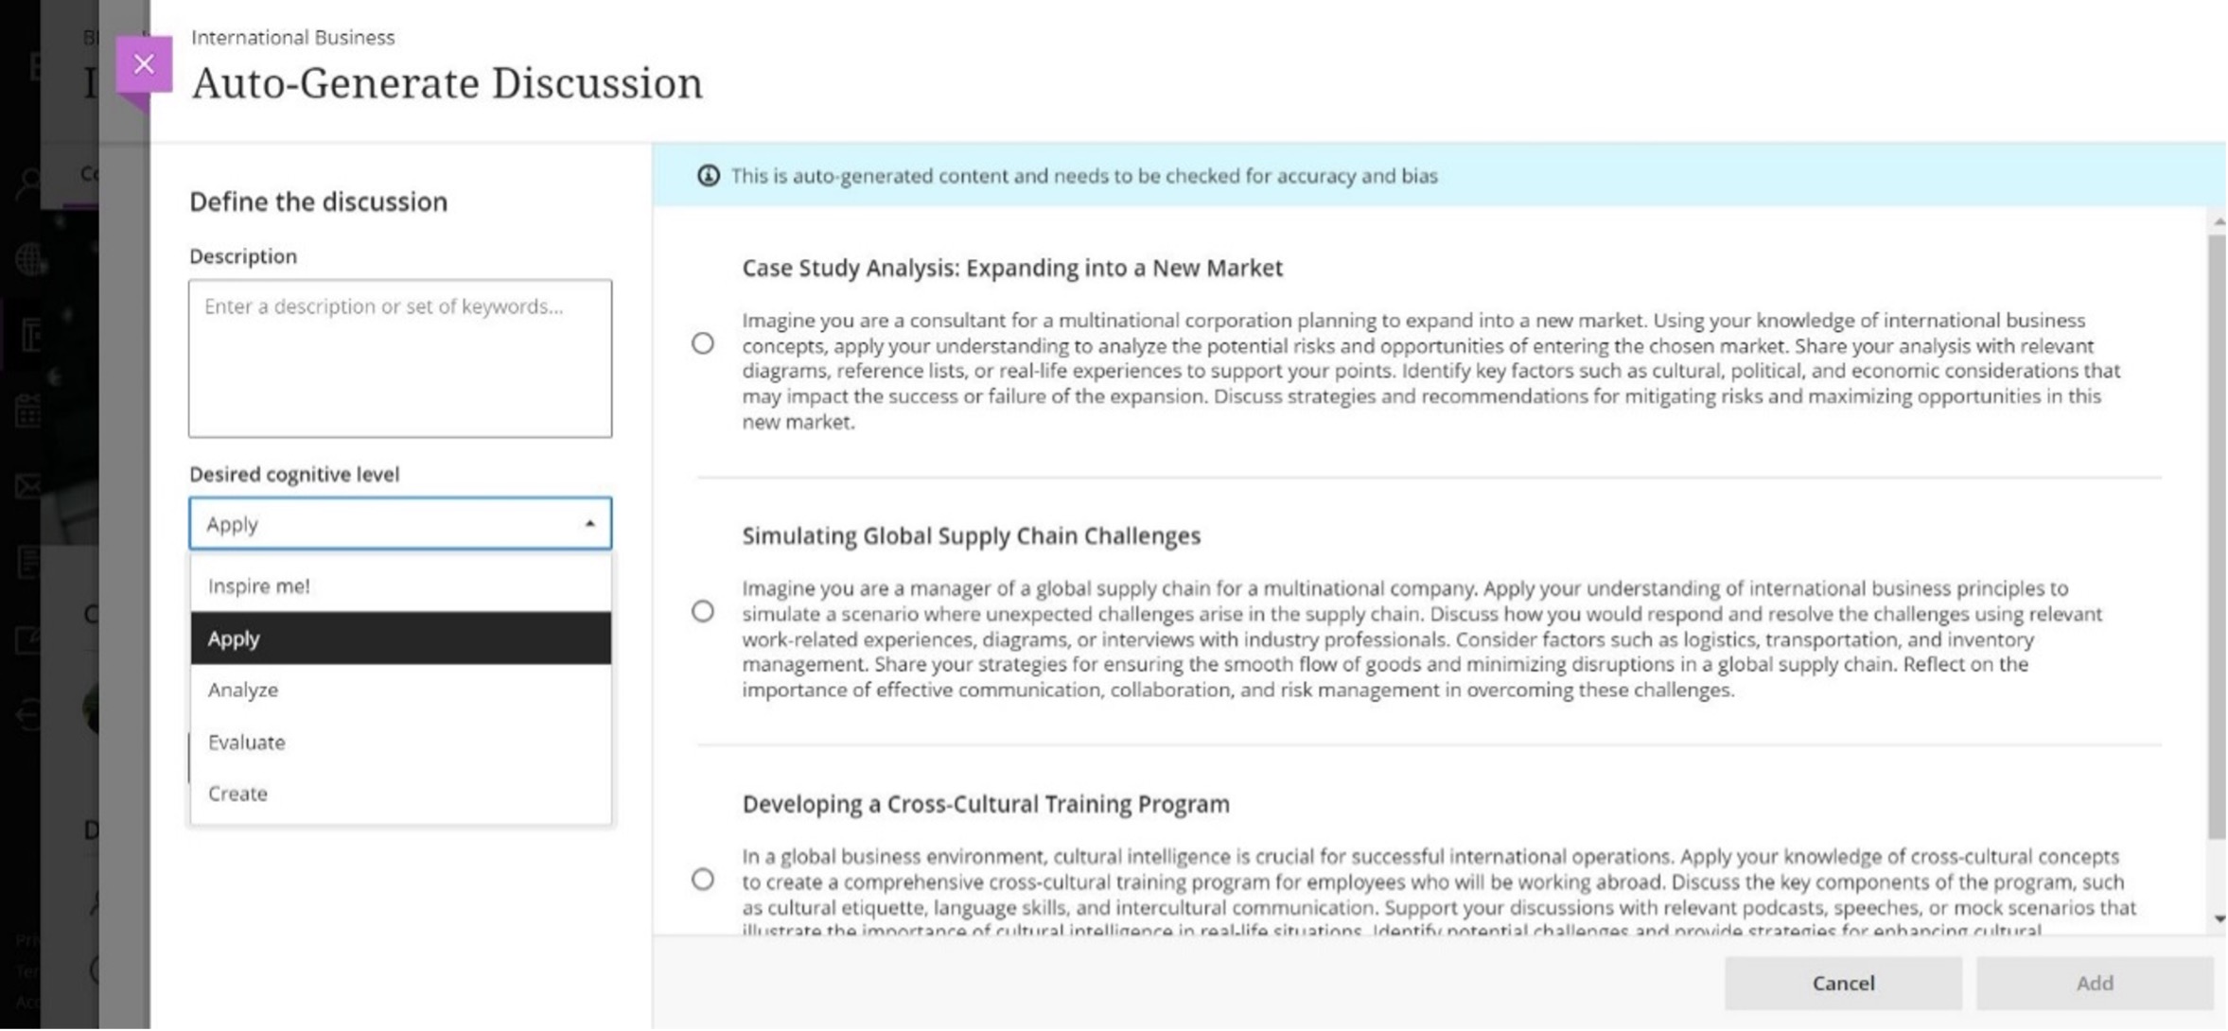Click the calendar icon in the left sidebar
2228x1031 pixels.
(x=28, y=411)
